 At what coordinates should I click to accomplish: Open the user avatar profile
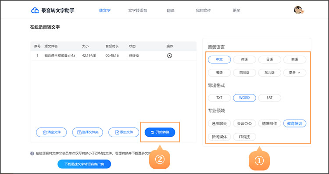click(x=298, y=10)
